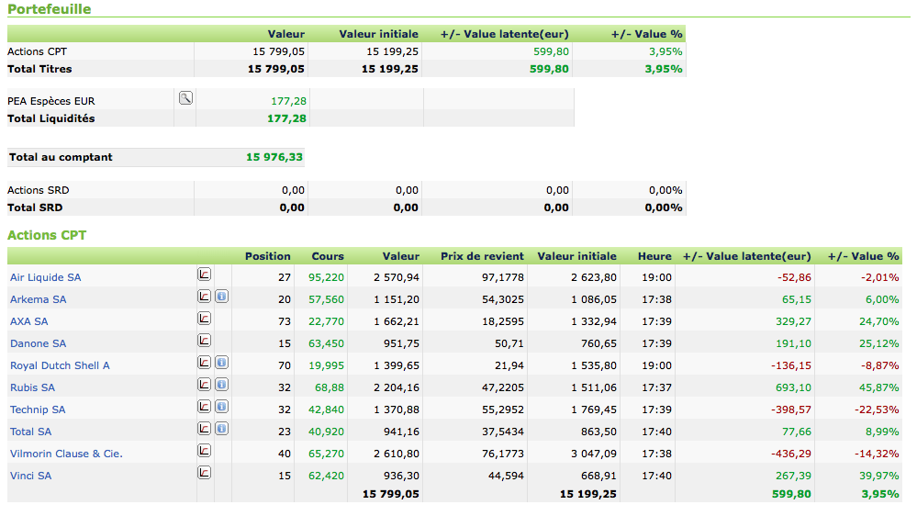This screenshot has height=516, width=917.
Task: Follow the Vilmorin Clause & Cie. link
Action: tap(66, 454)
